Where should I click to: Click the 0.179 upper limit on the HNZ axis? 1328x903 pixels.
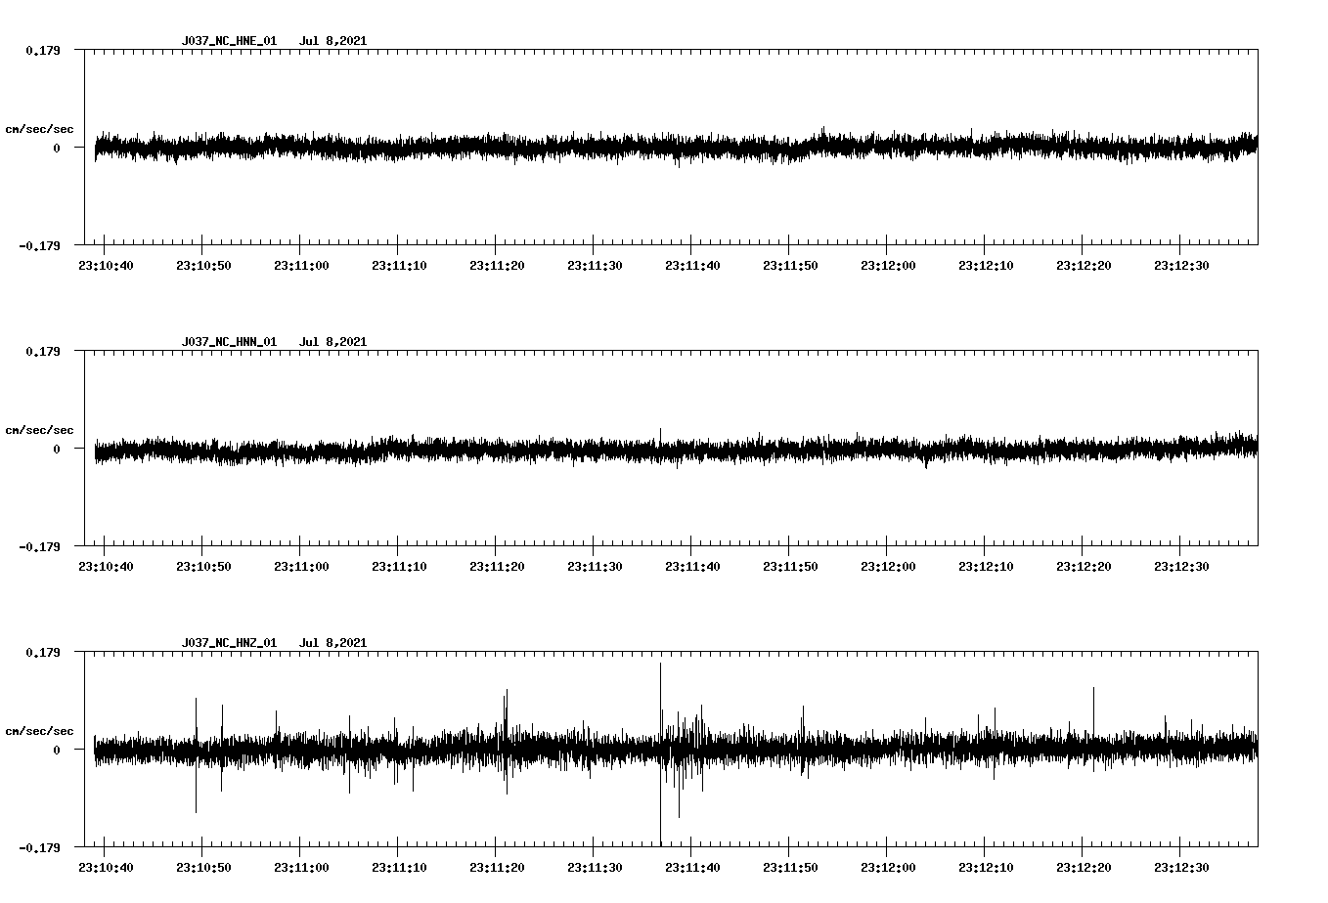[42, 652]
